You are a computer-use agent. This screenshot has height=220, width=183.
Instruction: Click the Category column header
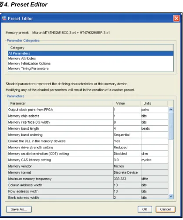91,48
